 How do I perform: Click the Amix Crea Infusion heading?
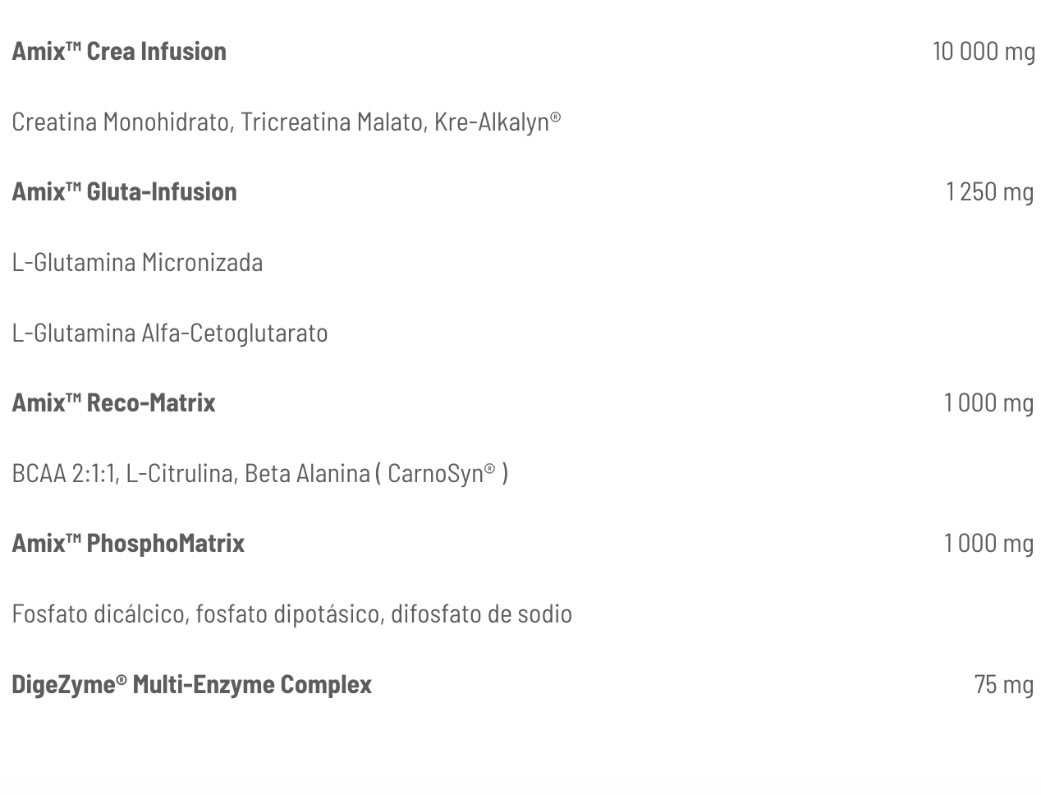119,51
